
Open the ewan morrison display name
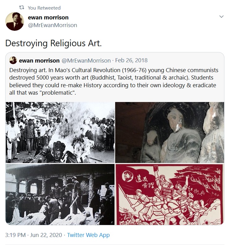click(x=48, y=17)
